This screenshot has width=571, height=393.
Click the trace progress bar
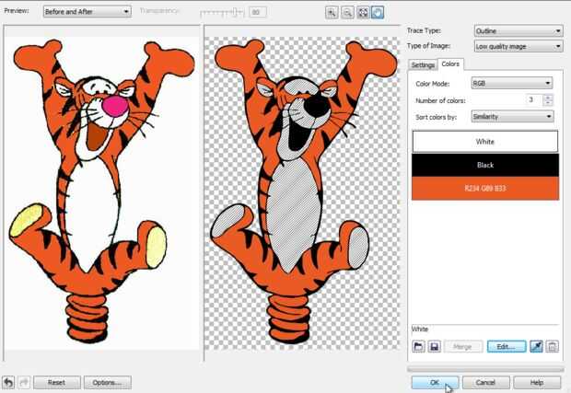point(485,369)
